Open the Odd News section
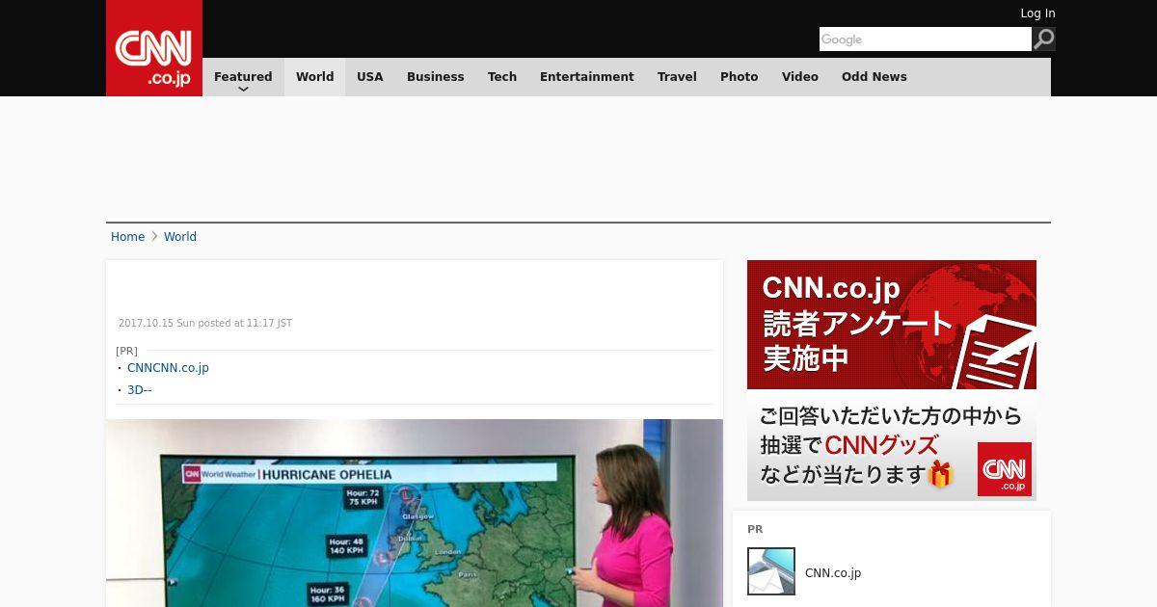The width and height of the screenshot is (1157, 607). 874,77
